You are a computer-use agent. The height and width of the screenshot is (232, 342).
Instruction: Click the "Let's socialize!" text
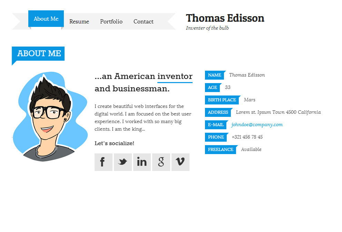pyautogui.click(x=114, y=143)
